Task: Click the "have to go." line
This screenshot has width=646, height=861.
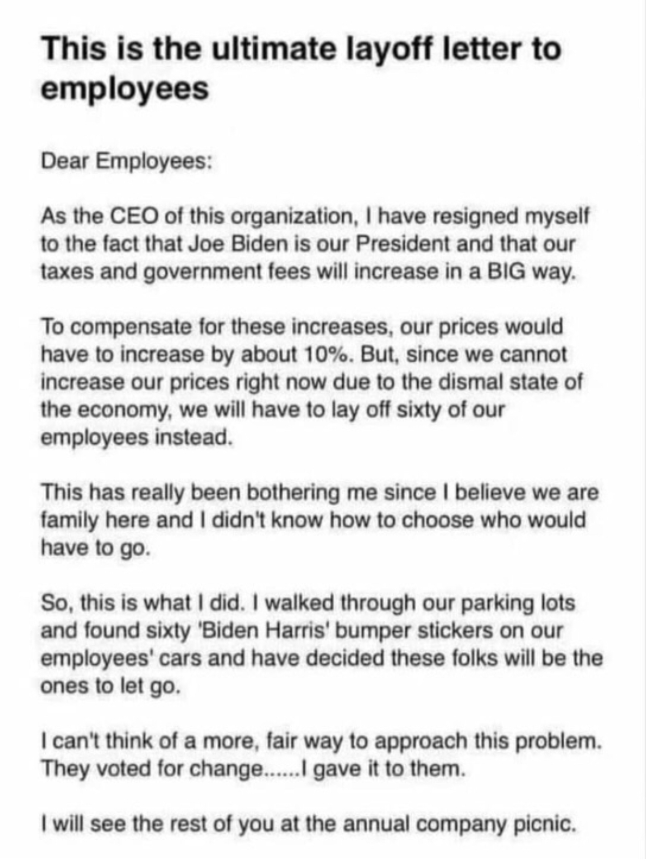Action: point(96,548)
